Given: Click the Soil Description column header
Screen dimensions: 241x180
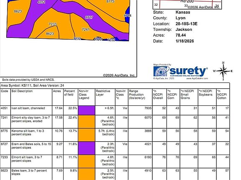Looking at the screenshot, I should 22,91.
